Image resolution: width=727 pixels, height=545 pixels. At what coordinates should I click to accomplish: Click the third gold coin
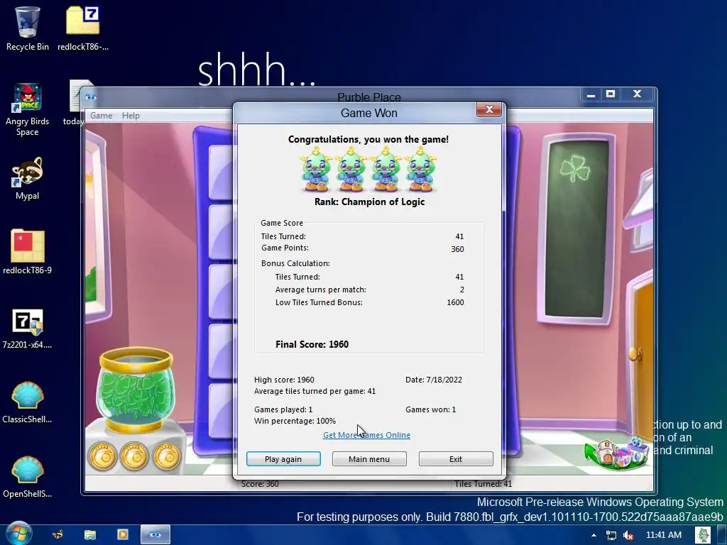pyautogui.click(x=167, y=456)
